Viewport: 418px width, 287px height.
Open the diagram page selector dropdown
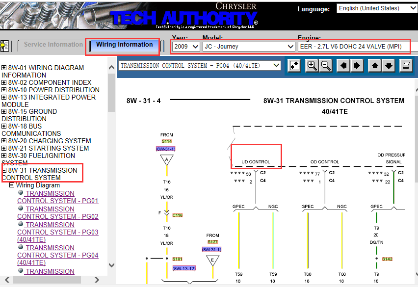(200, 66)
